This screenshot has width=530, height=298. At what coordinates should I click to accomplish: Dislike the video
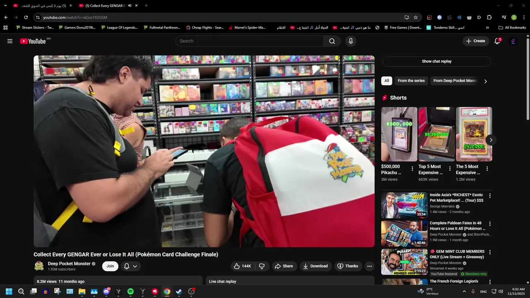point(262,266)
